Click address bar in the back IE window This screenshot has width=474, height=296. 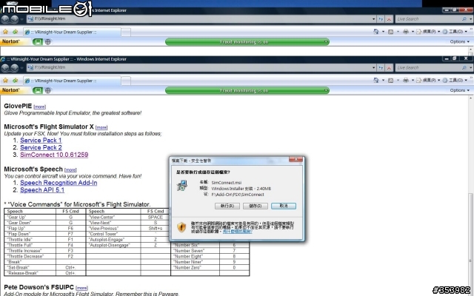coord(199,18)
